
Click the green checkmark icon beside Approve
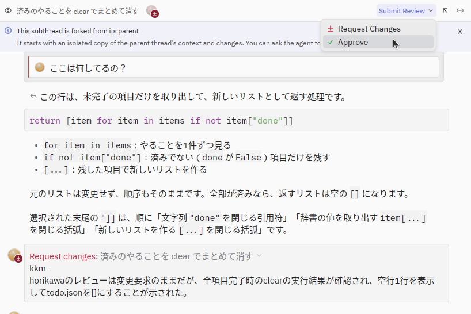pyautogui.click(x=331, y=42)
